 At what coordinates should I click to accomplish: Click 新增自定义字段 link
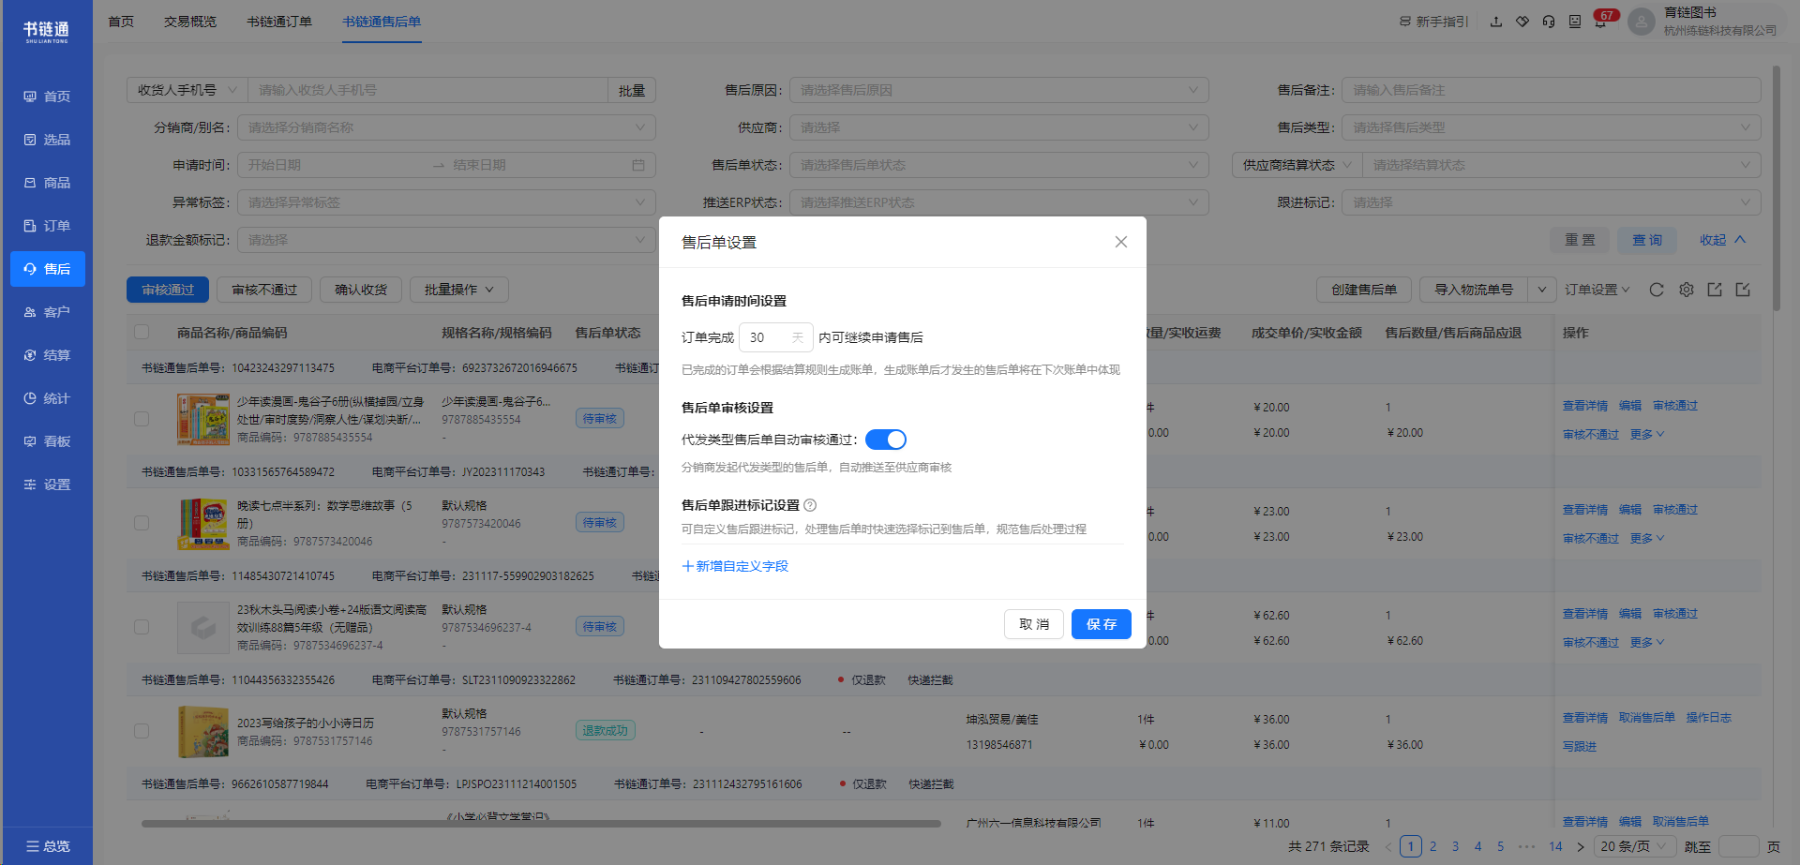735,566
